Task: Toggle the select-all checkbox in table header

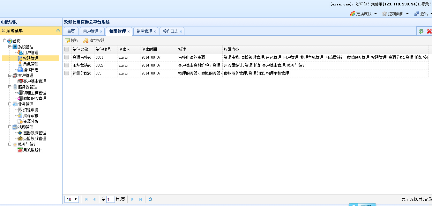Action: point(67,49)
